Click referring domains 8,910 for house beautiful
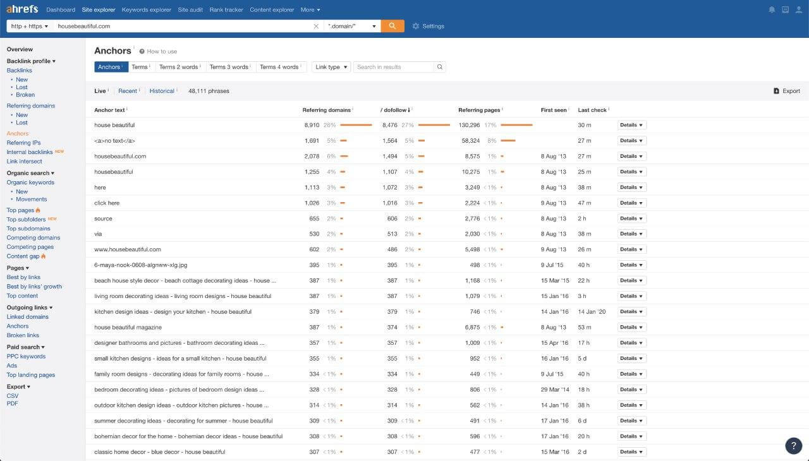The width and height of the screenshot is (809, 461). pyautogui.click(x=312, y=125)
